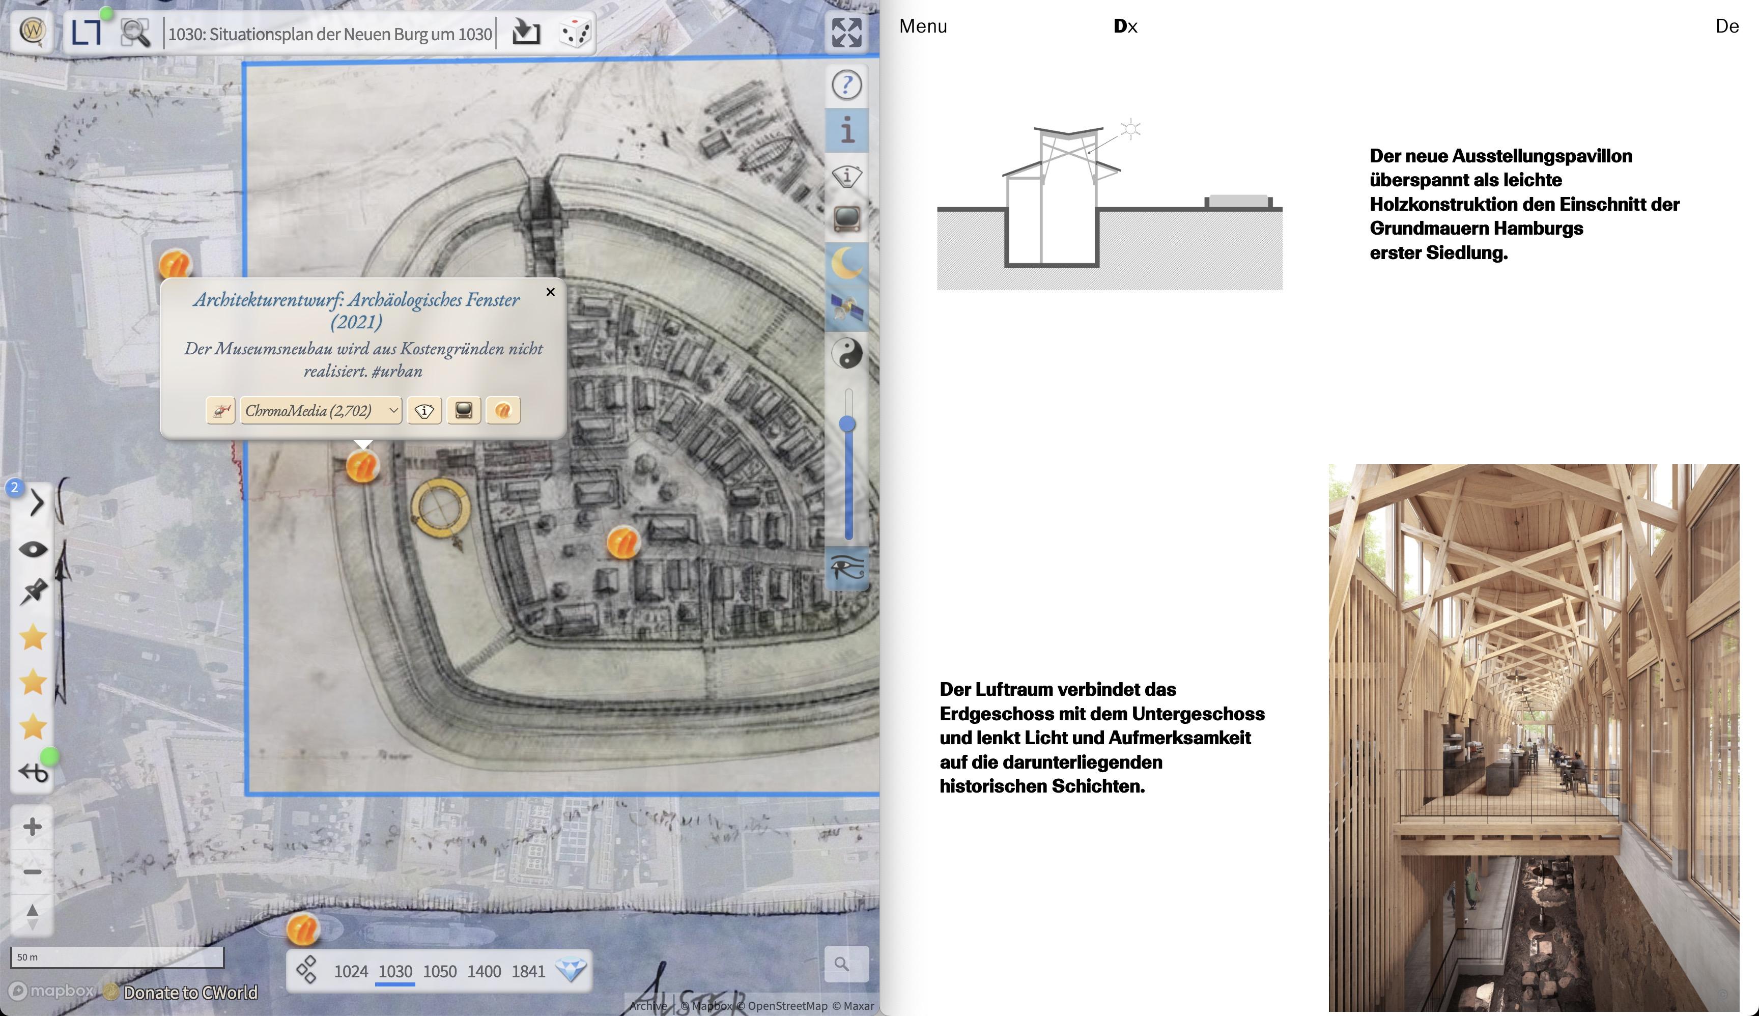Screen dimensions: 1759x1016
Task: Click the first gold star
Action: [x=33, y=637]
